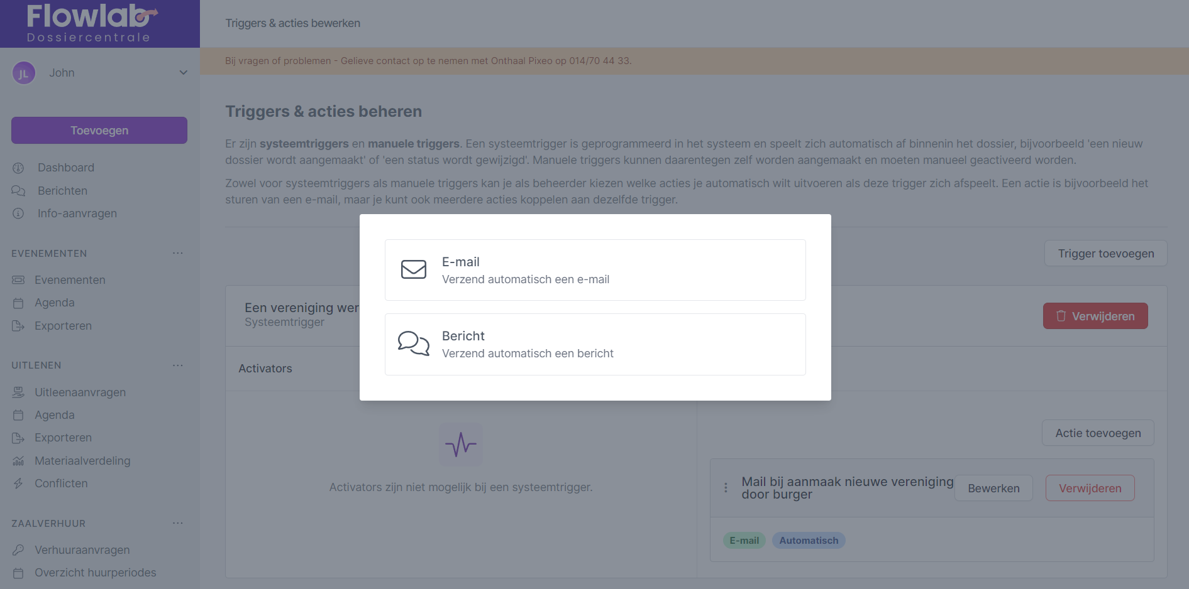The image size is (1189, 589).
Task: Click the Actie toevoegen button
Action: coord(1097,433)
